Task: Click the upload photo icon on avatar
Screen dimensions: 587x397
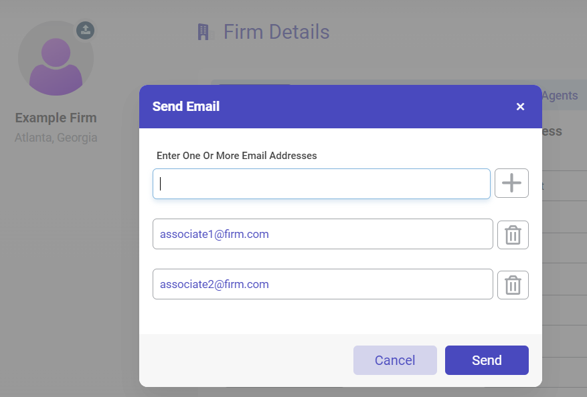Action: tap(85, 30)
